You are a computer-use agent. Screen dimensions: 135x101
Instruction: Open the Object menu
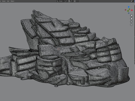tap(12, 1)
